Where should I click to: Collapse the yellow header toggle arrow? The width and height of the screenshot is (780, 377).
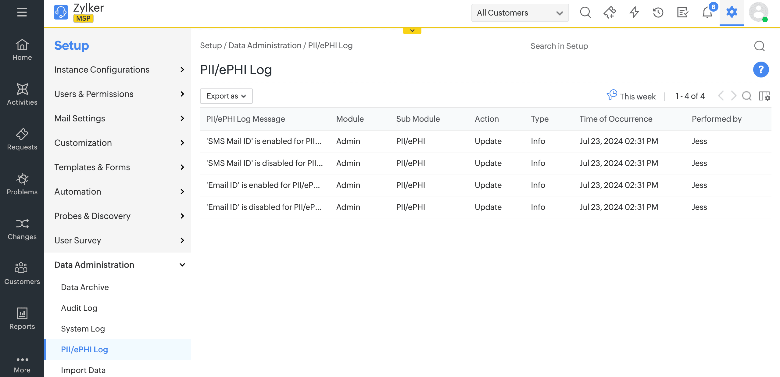[412, 31]
